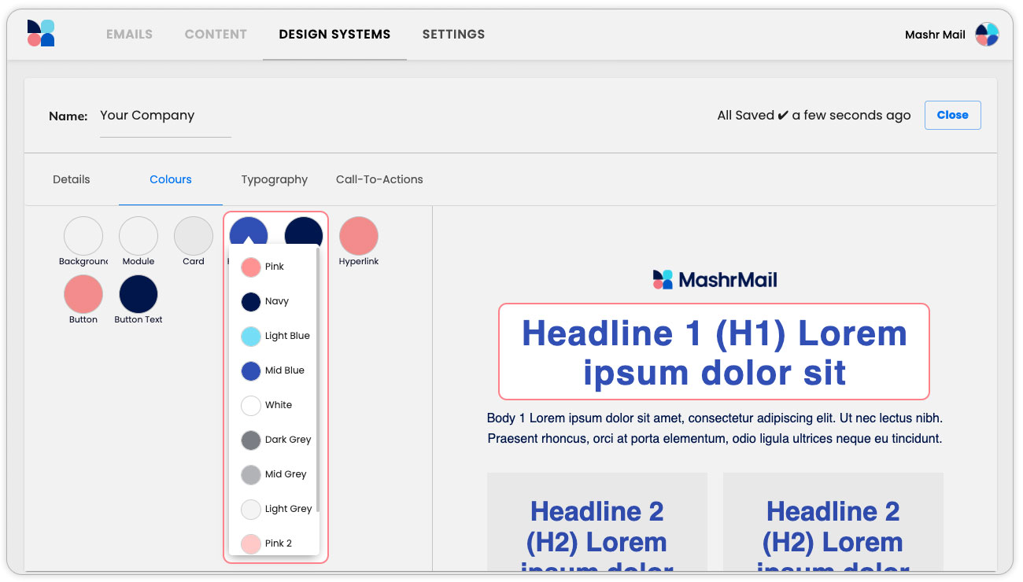Select Mid Blue colour option
This screenshot has width=1023, height=582.
tap(275, 370)
